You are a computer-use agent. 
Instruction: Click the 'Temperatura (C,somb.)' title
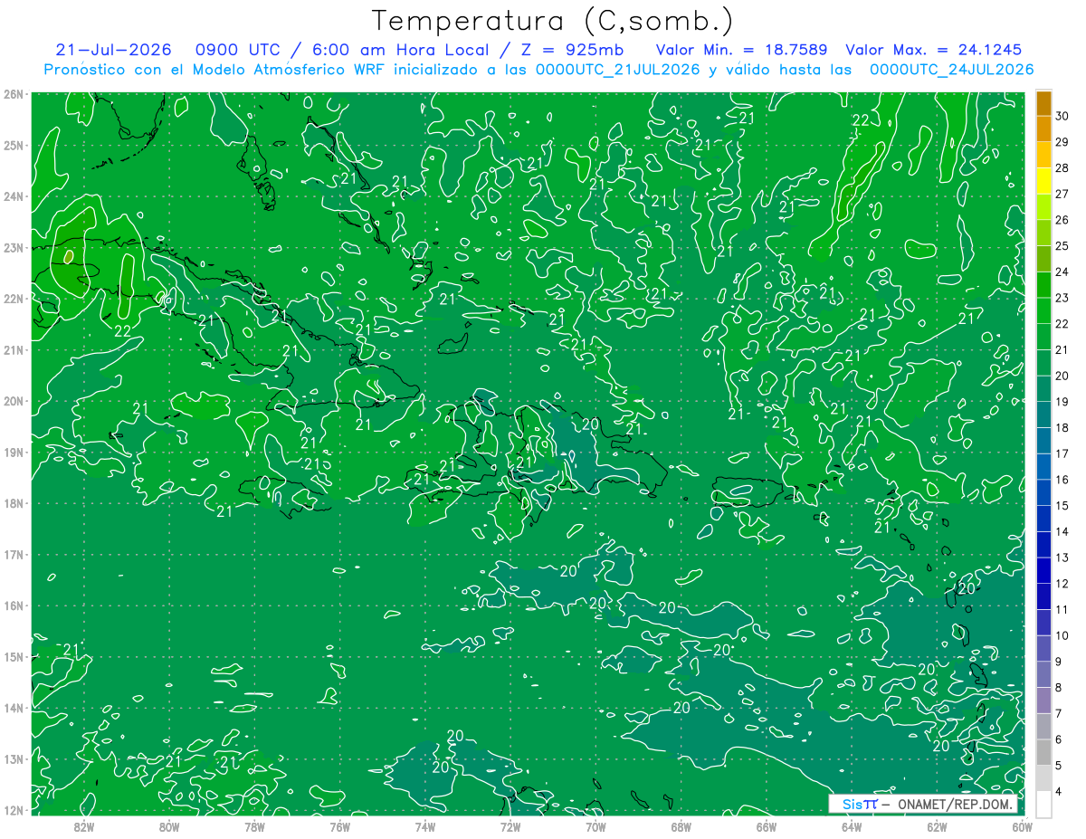click(x=553, y=21)
